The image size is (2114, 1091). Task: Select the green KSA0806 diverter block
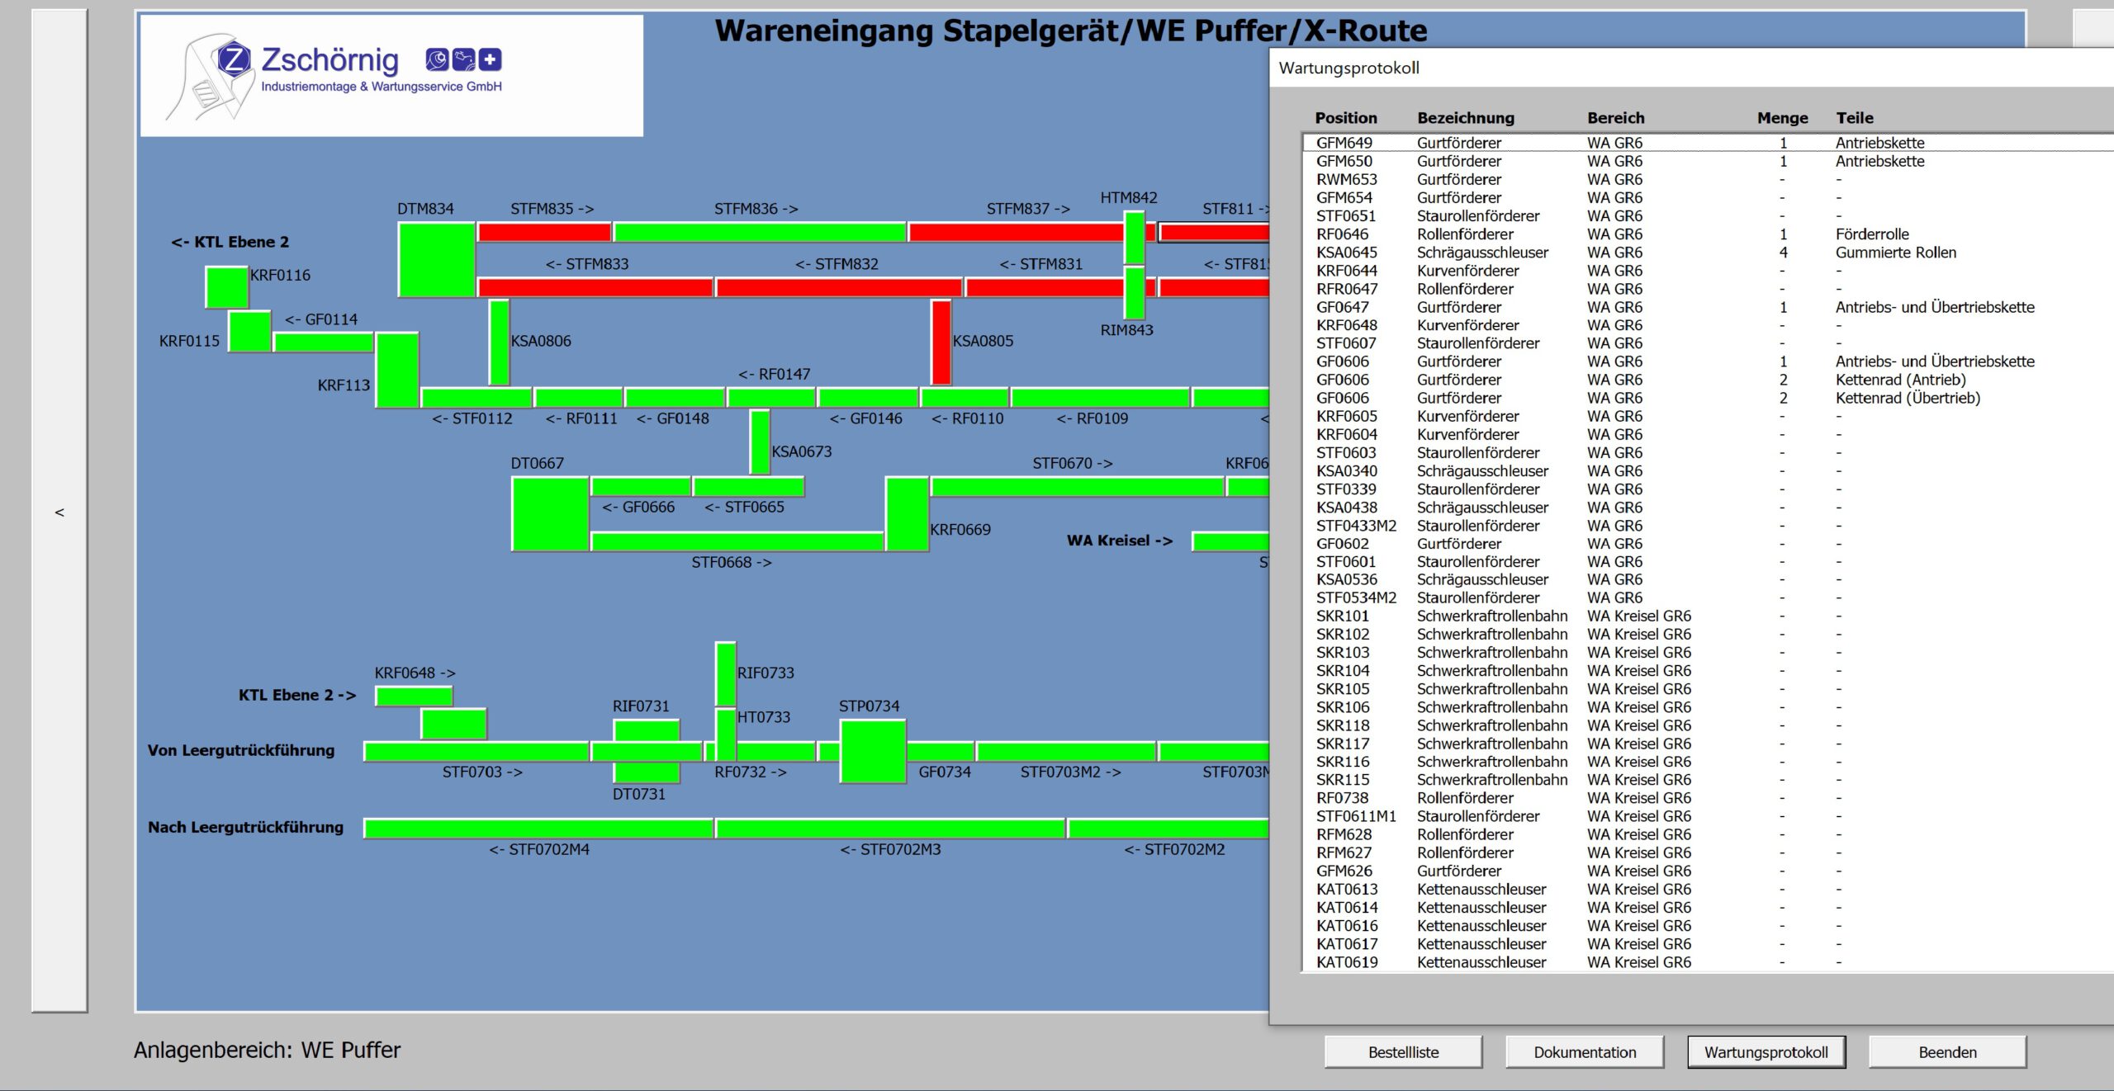pos(499,342)
